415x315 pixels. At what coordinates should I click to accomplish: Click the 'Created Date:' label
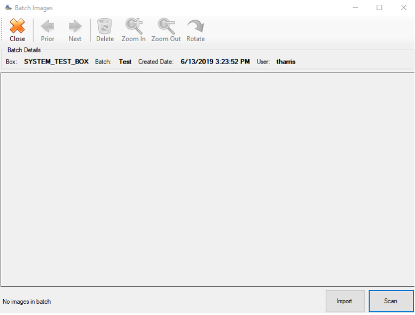click(x=156, y=61)
